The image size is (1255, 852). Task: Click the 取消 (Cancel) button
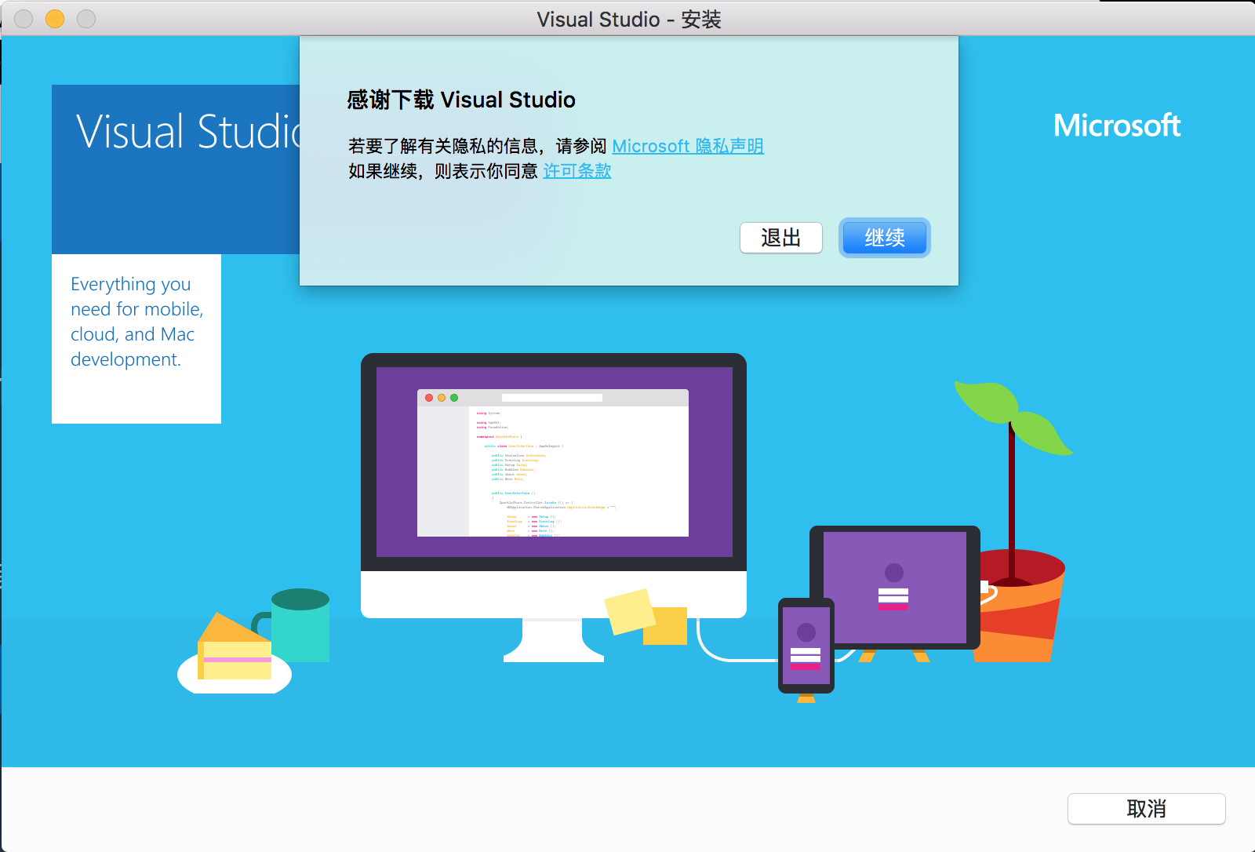click(1146, 809)
